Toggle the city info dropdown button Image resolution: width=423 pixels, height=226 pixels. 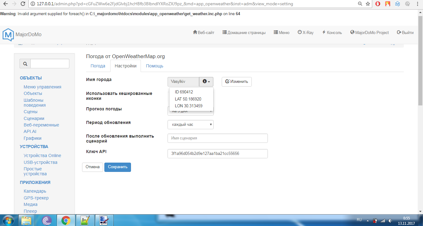click(206, 82)
